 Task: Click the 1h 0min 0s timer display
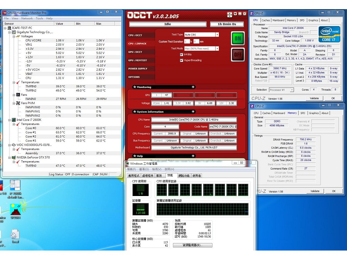227,24
